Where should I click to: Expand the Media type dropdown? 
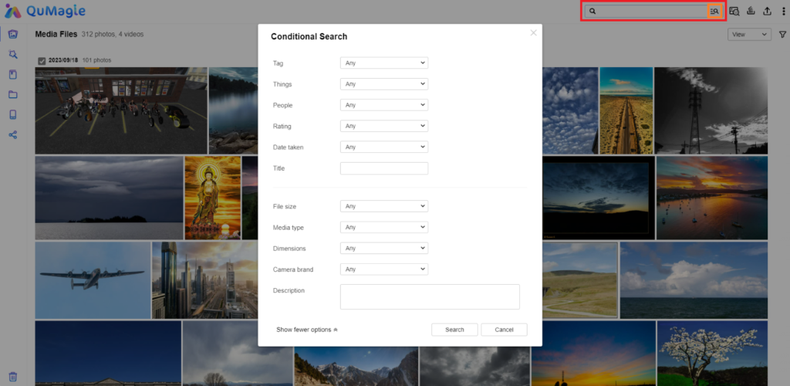[x=383, y=228]
